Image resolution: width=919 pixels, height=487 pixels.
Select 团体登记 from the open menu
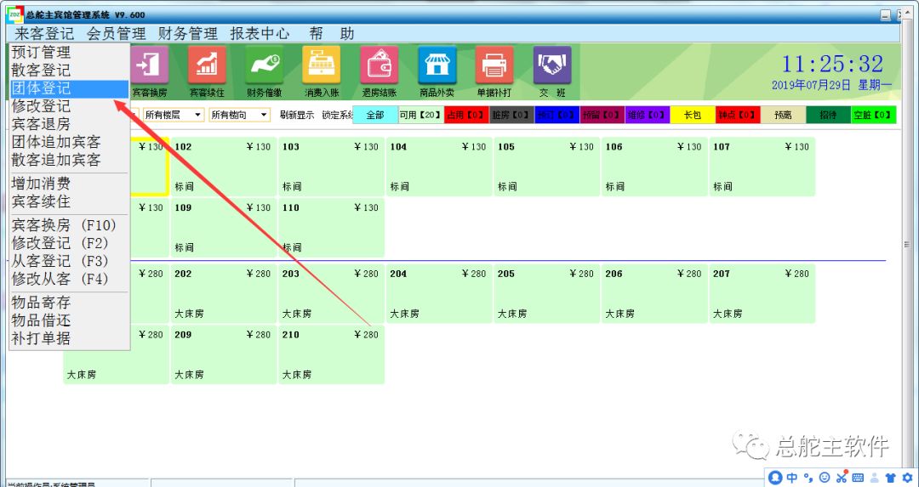(41, 88)
